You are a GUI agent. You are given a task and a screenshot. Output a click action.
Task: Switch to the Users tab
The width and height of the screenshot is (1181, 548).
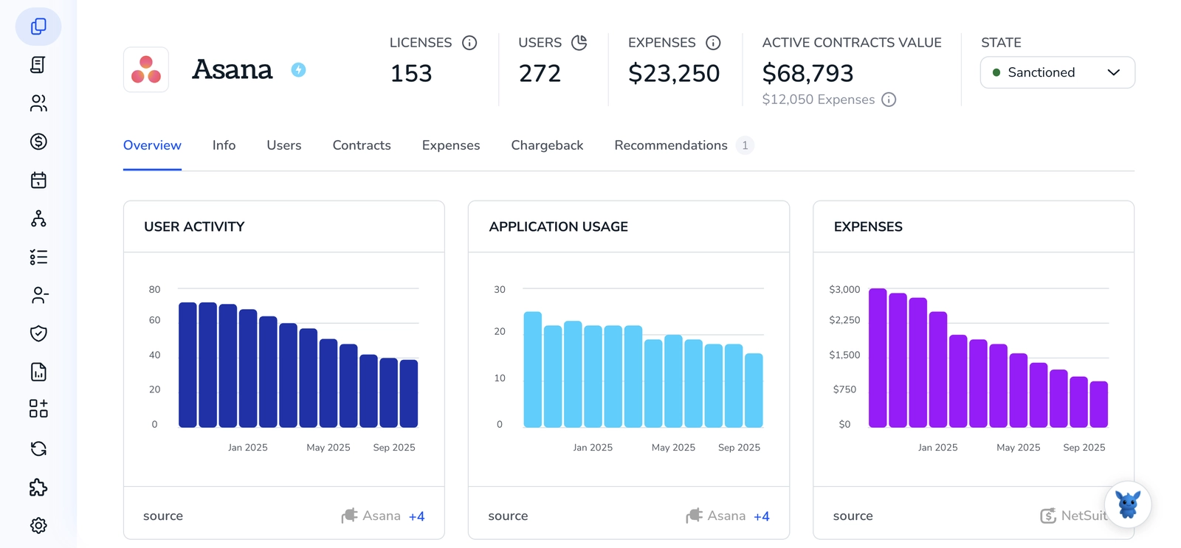point(284,145)
